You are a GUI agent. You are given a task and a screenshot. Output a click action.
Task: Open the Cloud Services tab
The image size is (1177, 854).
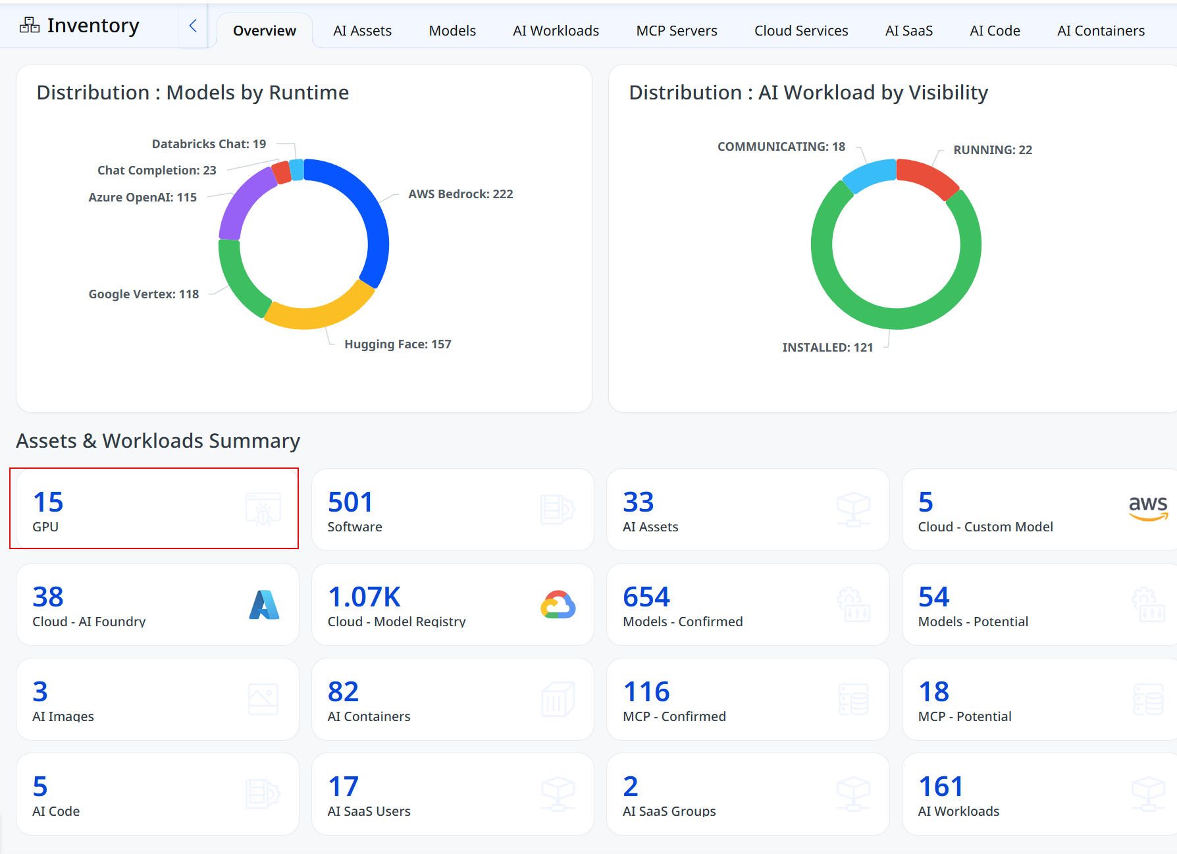coord(801,30)
